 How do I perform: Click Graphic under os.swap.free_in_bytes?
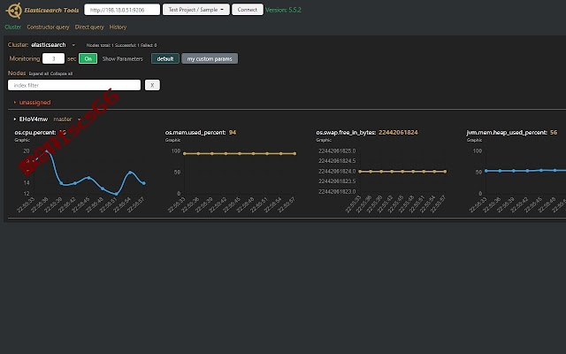click(x=324, y=140)
